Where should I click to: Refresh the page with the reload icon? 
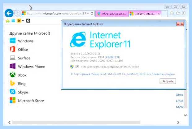pos(92,13)
